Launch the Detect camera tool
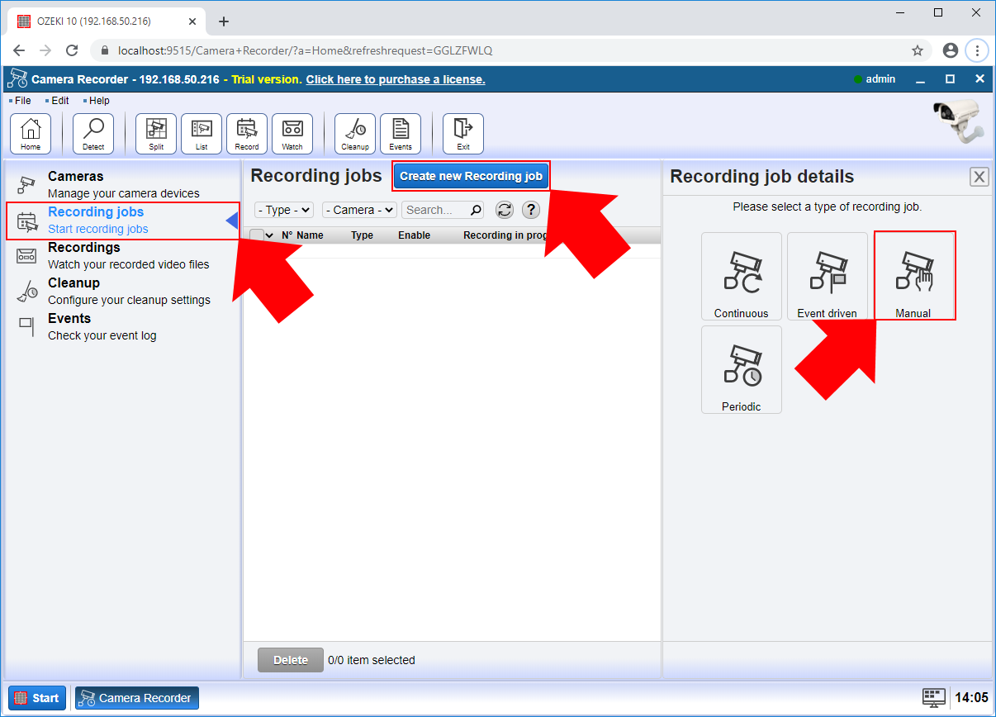The image size is (996, 717). tap(93, 134)
